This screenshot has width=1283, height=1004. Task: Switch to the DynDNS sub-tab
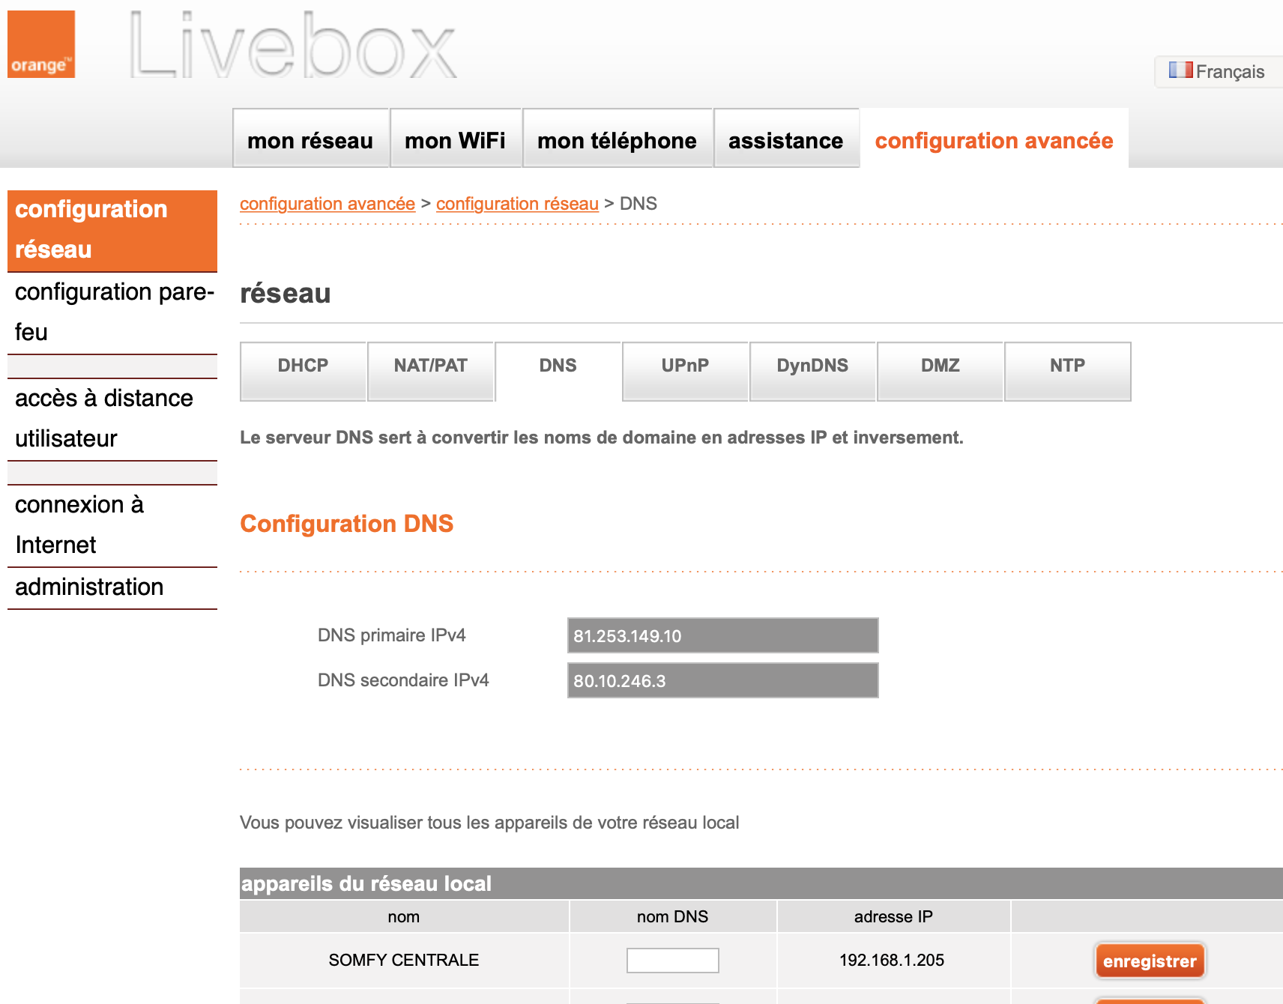812,371
